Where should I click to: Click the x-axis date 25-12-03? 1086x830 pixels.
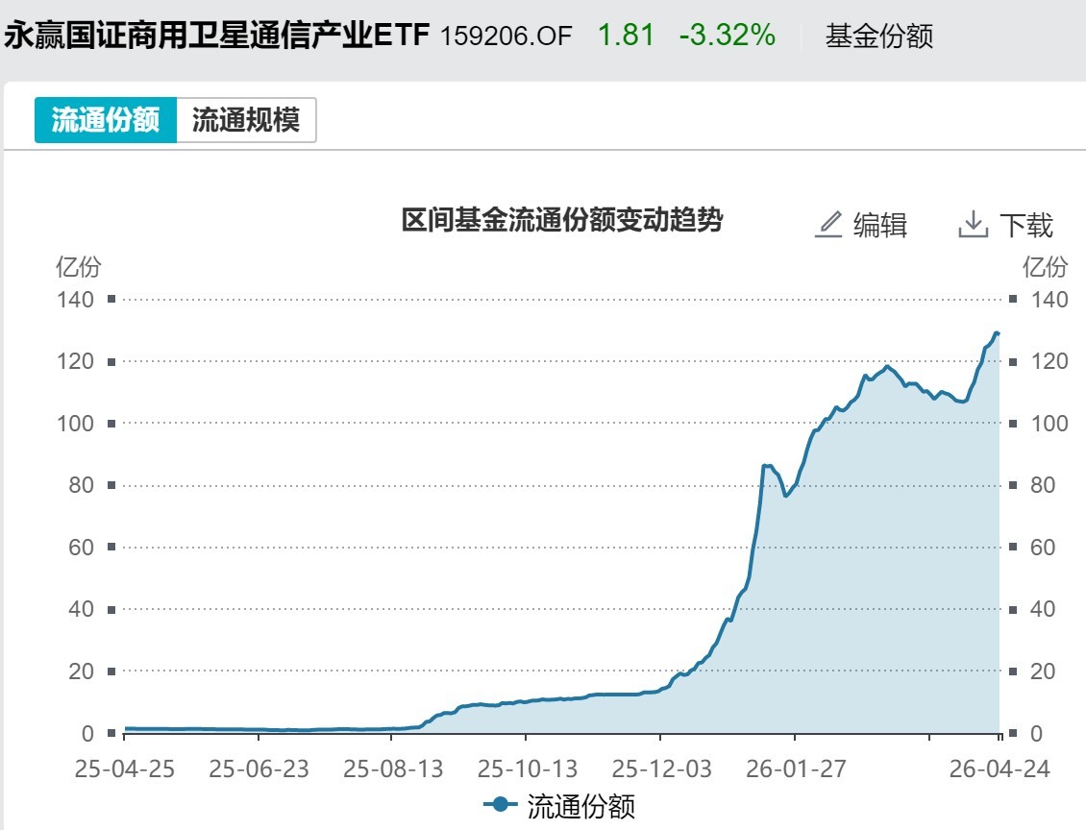(x=661, y=769)
